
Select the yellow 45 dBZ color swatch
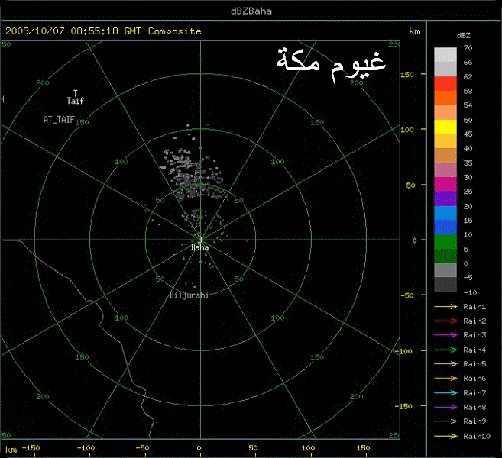pos(445,127)
